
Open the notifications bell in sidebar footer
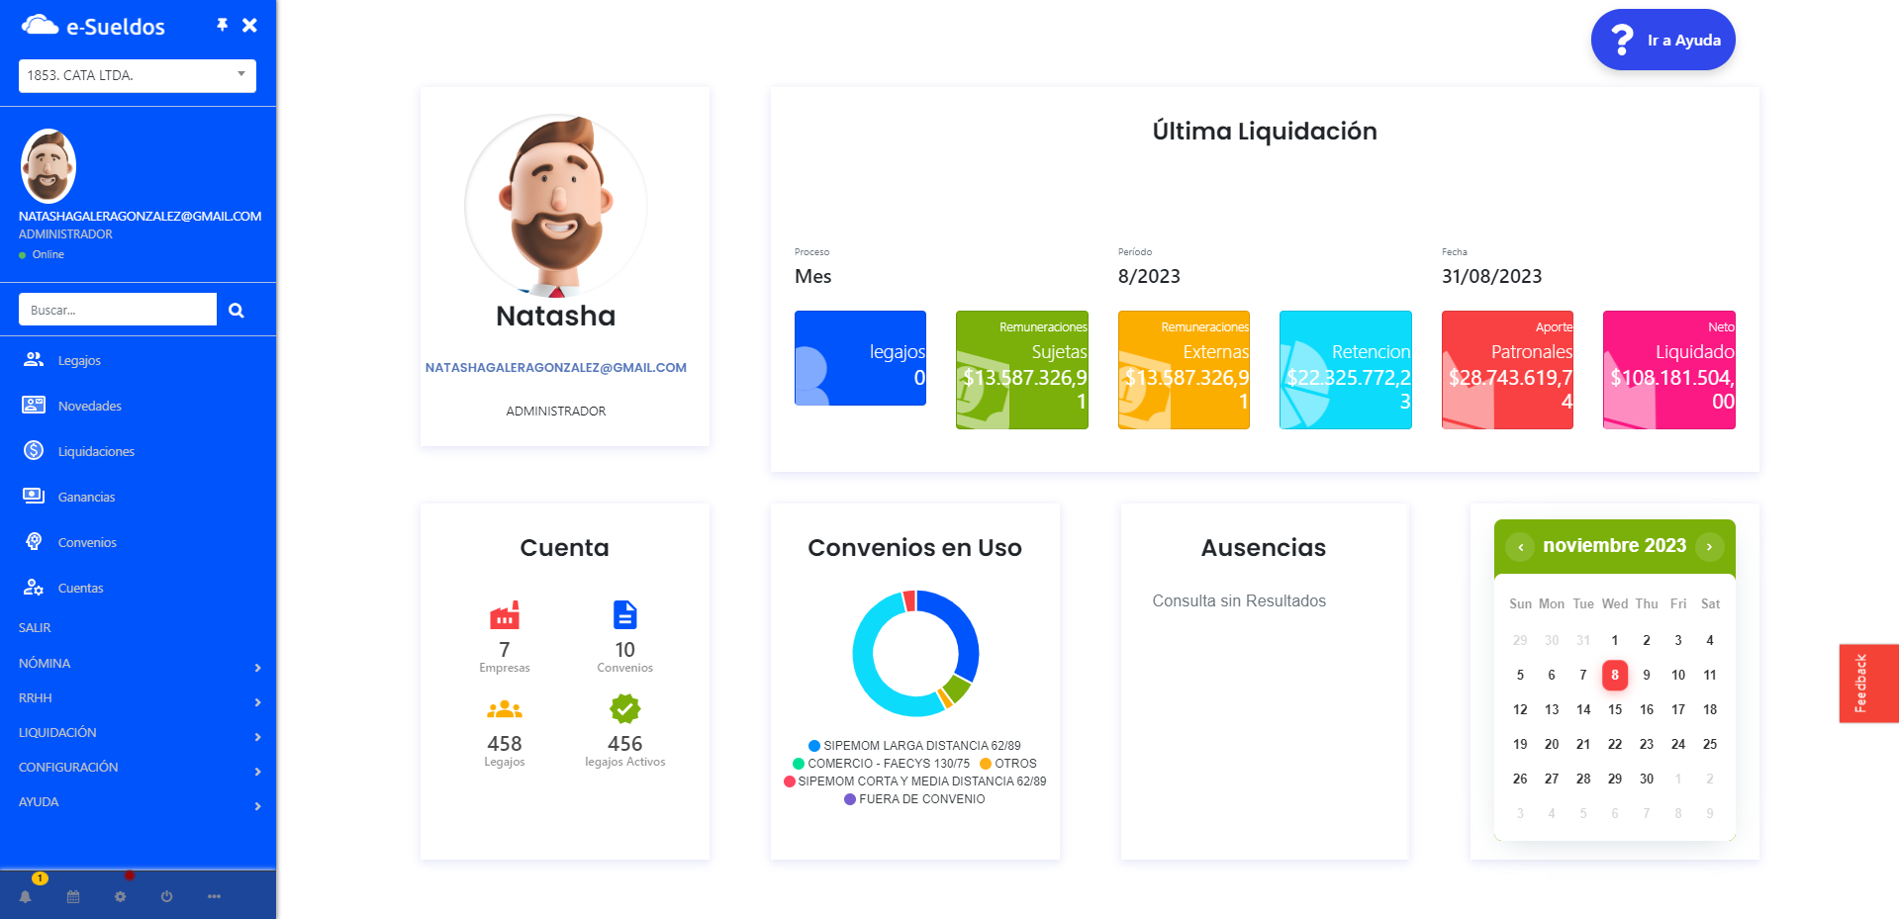[x=26, y=896]
